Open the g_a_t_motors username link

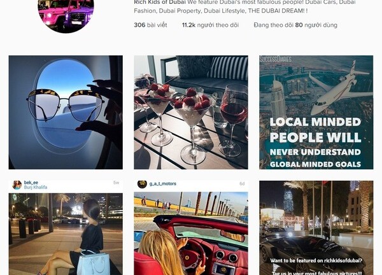(x=163, y=184)
